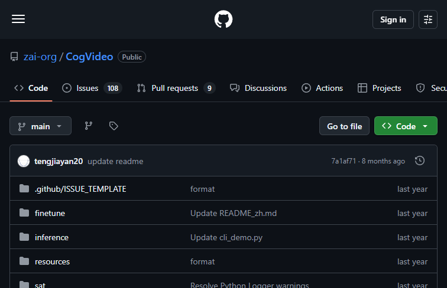Expand the green Code dropdown
The image size is (447, 288).
406,126
